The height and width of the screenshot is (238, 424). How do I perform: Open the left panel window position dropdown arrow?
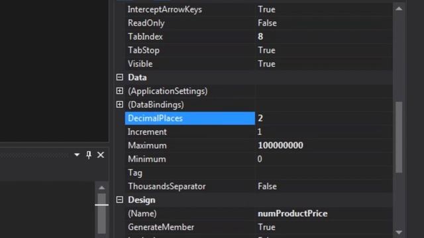(x=77, y=155)
